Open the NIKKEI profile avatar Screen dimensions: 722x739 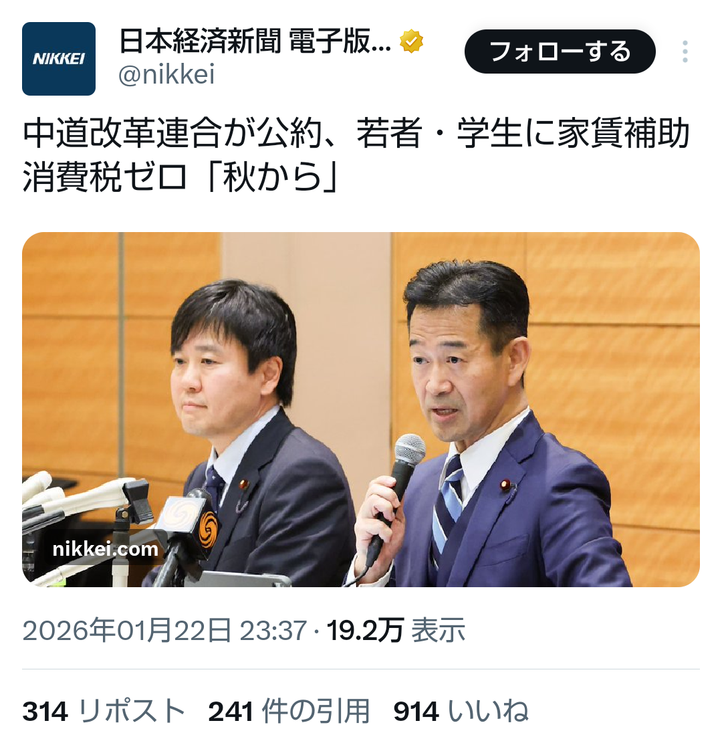tap(59, 59)
